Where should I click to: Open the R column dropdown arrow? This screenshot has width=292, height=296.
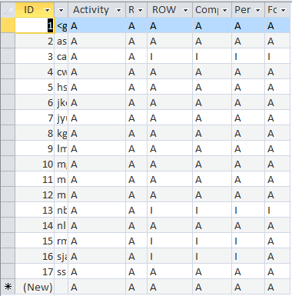140,10
